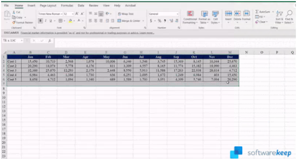Click the Sort & Filter icon
This screenshot has width=297, height=159.
tap(280, 14)
